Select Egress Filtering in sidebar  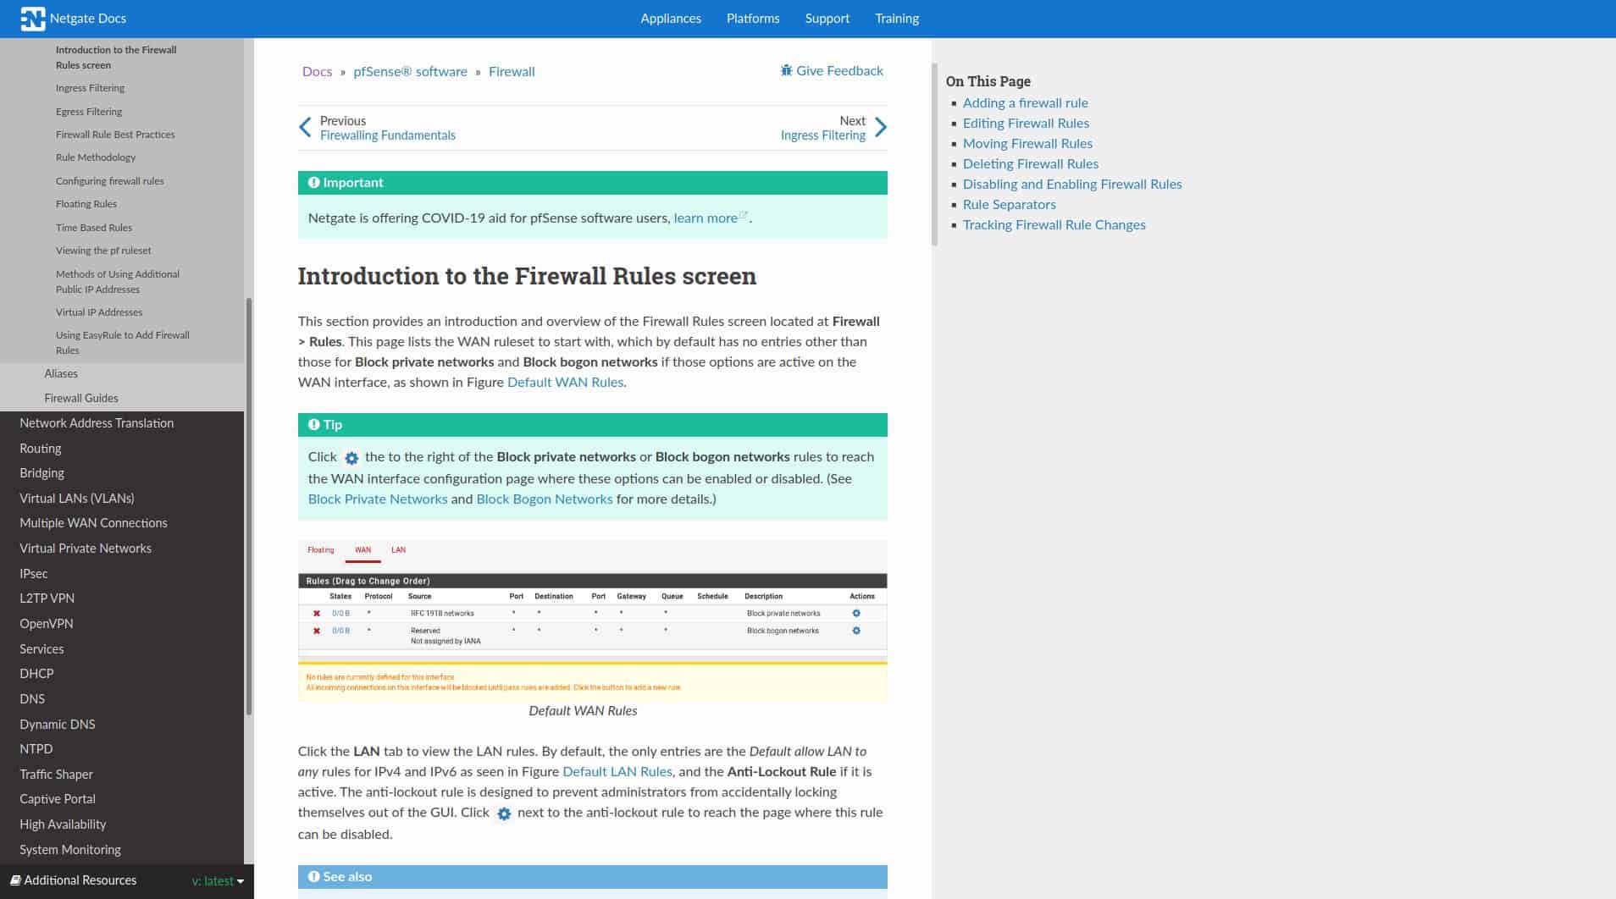pos(89,112)
